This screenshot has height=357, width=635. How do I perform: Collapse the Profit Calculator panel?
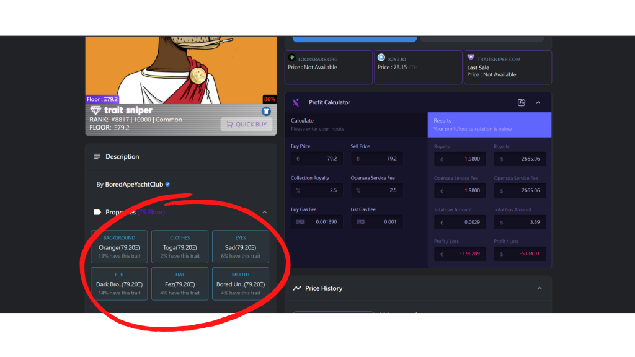point(538,102)
